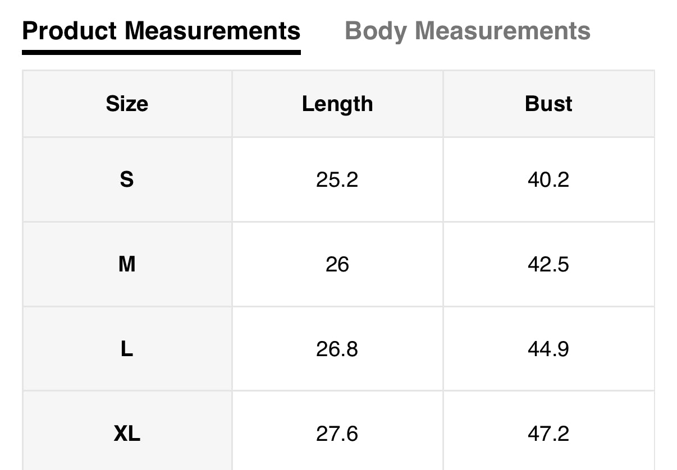Click the word Product in the active tab
Screen dimensions: 677x470
(70, 31)
